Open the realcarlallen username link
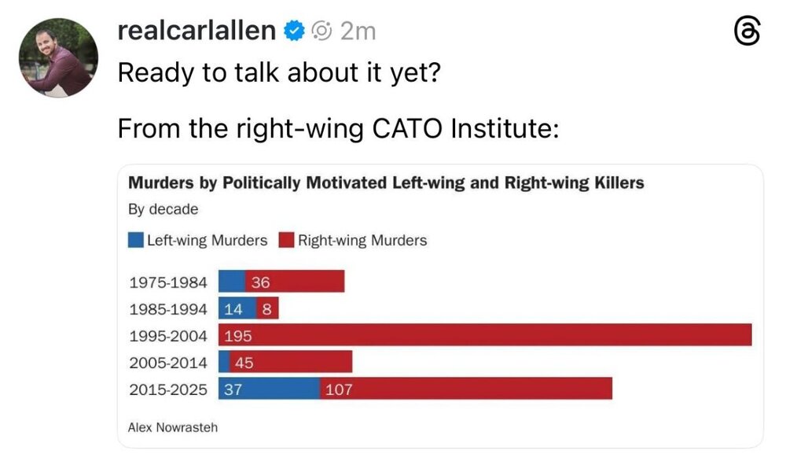This screenshot has height=465, width=786. tap(196, 31)
